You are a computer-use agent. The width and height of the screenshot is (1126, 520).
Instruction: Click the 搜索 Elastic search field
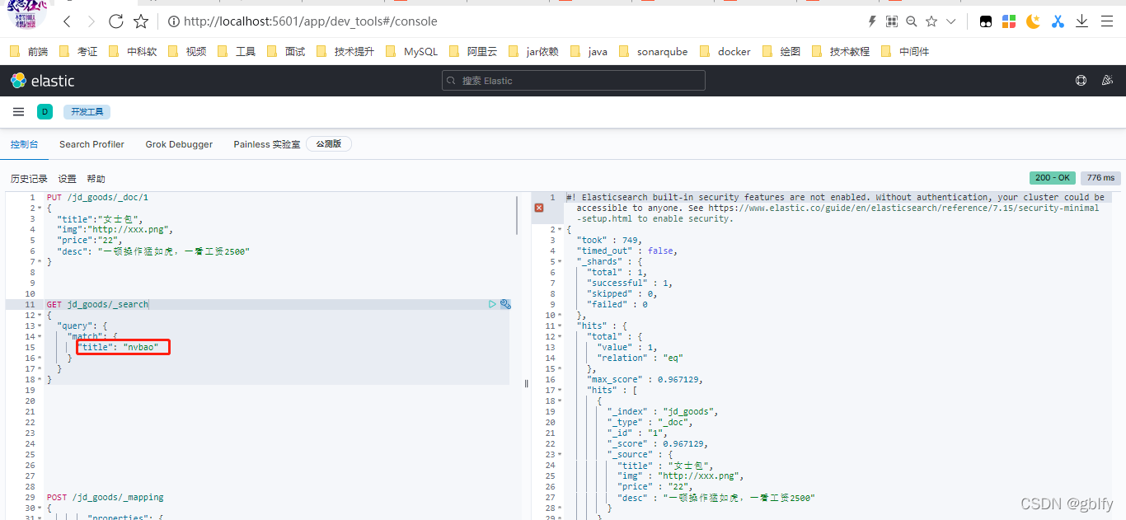(574, 81)
